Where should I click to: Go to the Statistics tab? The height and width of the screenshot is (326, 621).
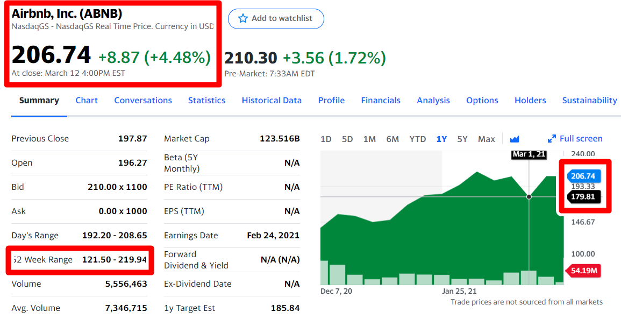[207, 101]
